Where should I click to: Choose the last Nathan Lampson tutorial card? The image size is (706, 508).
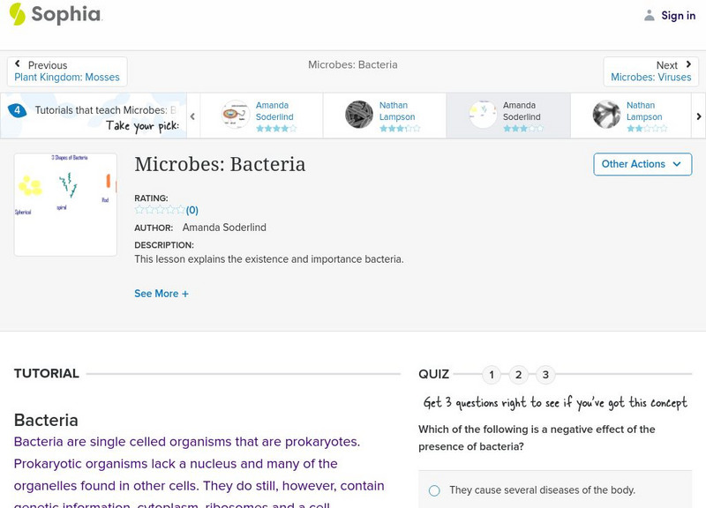click(x=630, y=116)
